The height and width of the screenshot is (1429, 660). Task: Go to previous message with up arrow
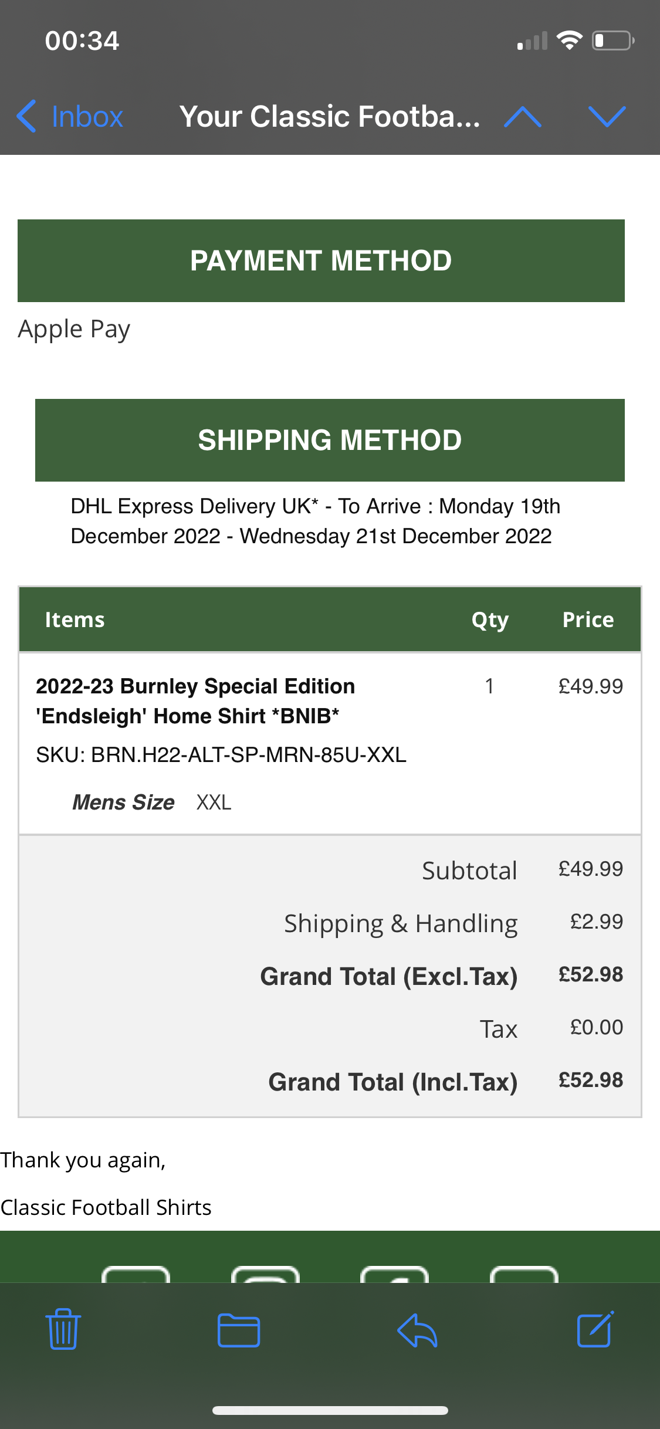click(x=523, y=116)
